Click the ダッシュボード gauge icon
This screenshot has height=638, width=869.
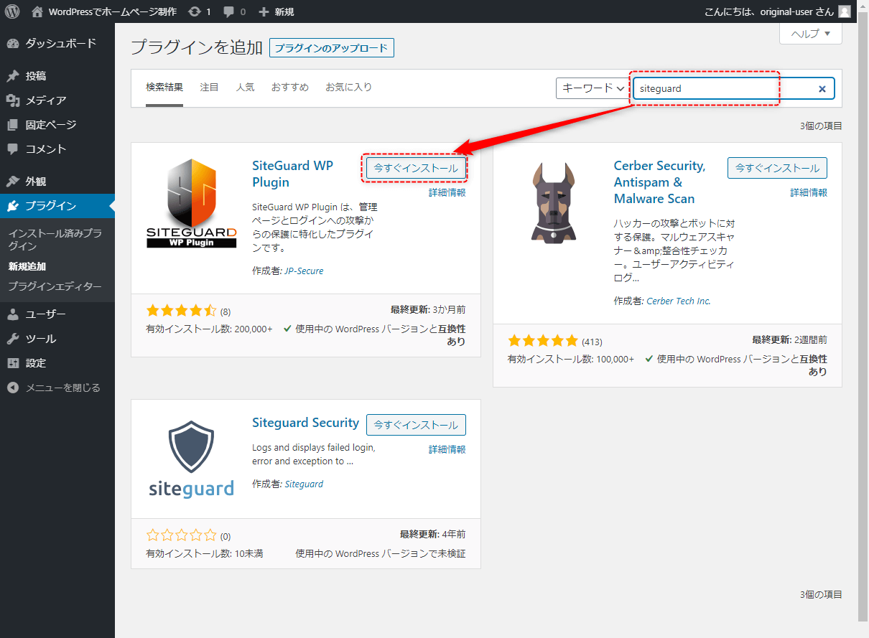pyautogui.click(x=13, y=43)
